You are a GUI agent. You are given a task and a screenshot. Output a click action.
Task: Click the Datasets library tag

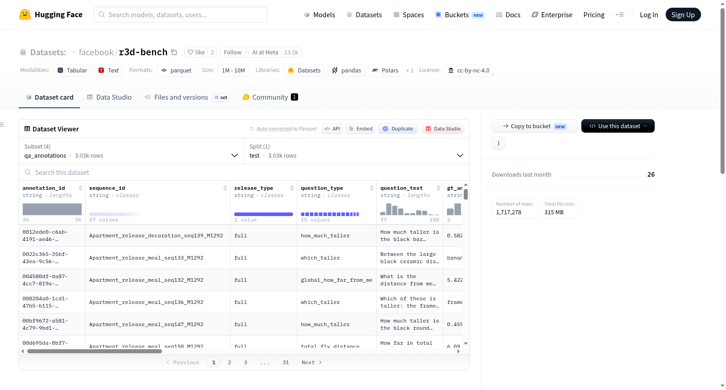tap(304, 70)
